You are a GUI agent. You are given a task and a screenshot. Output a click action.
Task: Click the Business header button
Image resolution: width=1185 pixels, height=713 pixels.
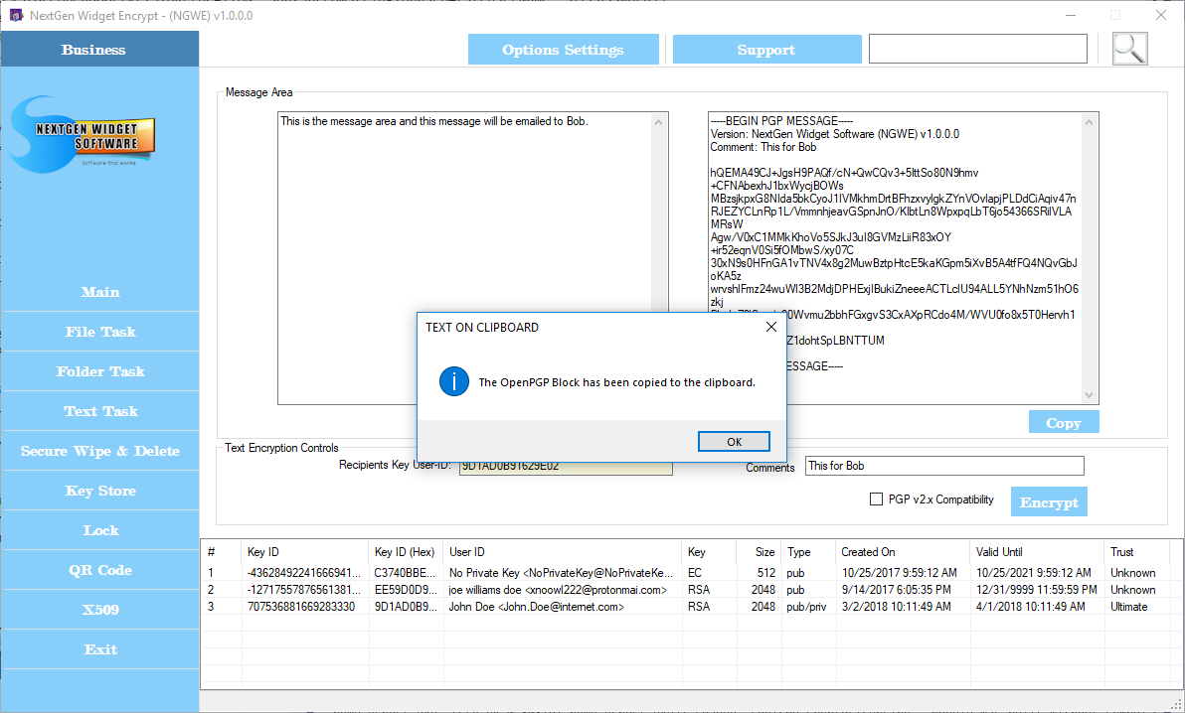(x=99, y=49)
